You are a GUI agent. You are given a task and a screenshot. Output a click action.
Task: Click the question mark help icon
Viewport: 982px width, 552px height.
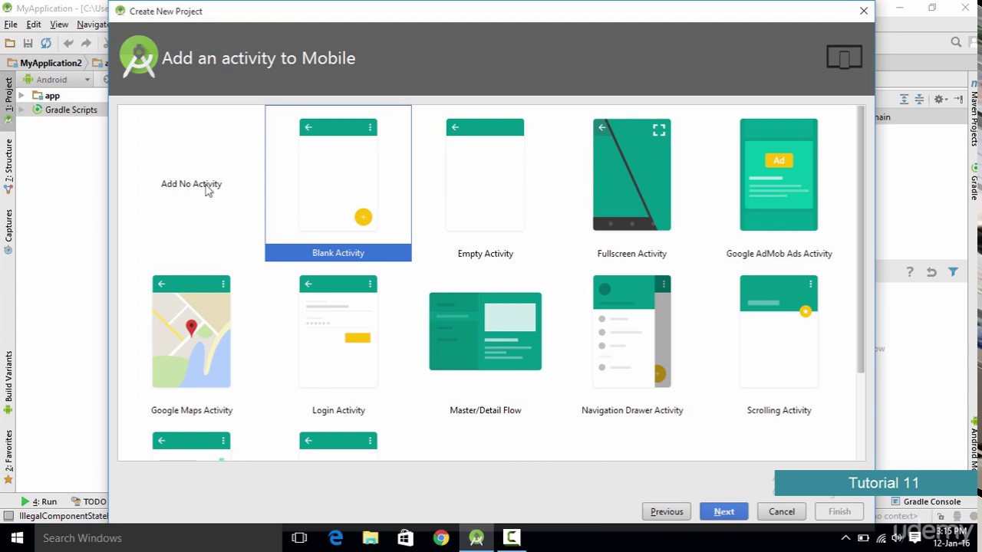[x=910, y=272]
